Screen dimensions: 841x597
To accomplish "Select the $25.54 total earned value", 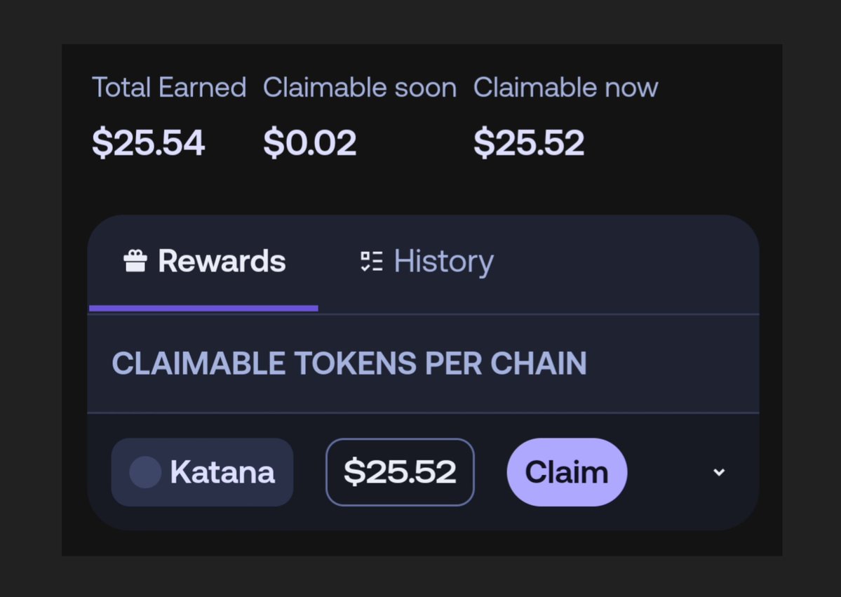I will pyautogui.click(x=149, y=143).
